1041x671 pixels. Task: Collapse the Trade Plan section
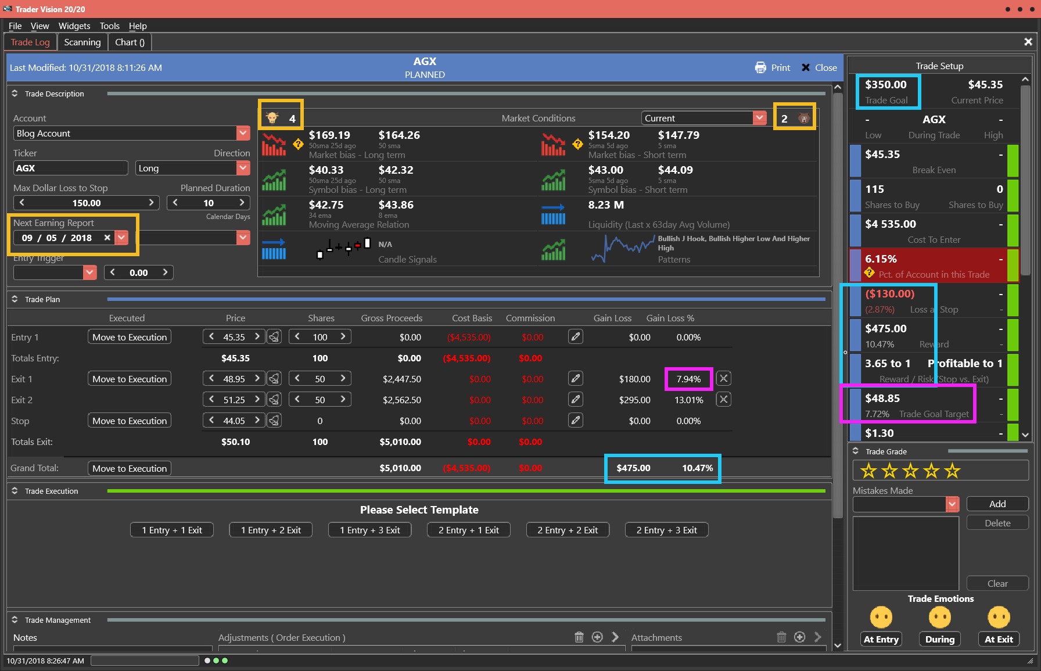point(15,299)
